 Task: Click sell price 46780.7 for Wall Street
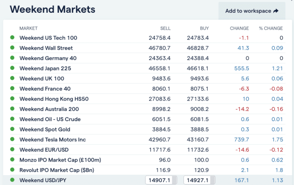(159, 48)
